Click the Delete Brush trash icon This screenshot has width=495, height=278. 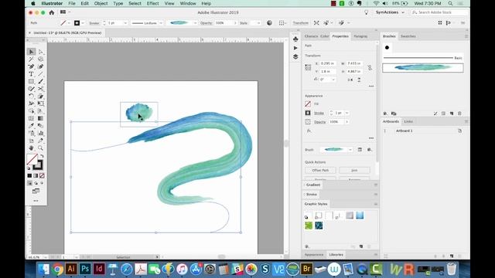tap(459, 114)
